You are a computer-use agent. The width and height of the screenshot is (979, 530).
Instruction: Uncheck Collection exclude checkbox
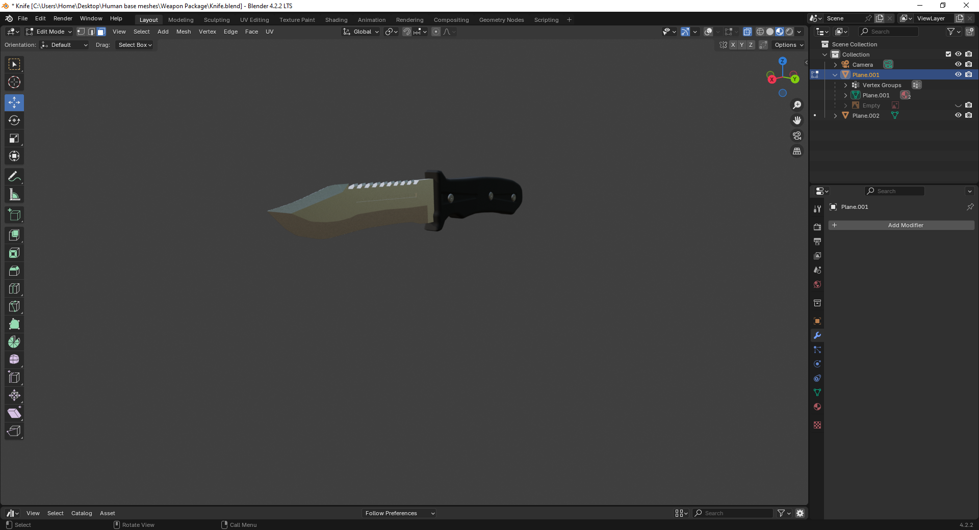pyautogui.click(x=948, y=55)
